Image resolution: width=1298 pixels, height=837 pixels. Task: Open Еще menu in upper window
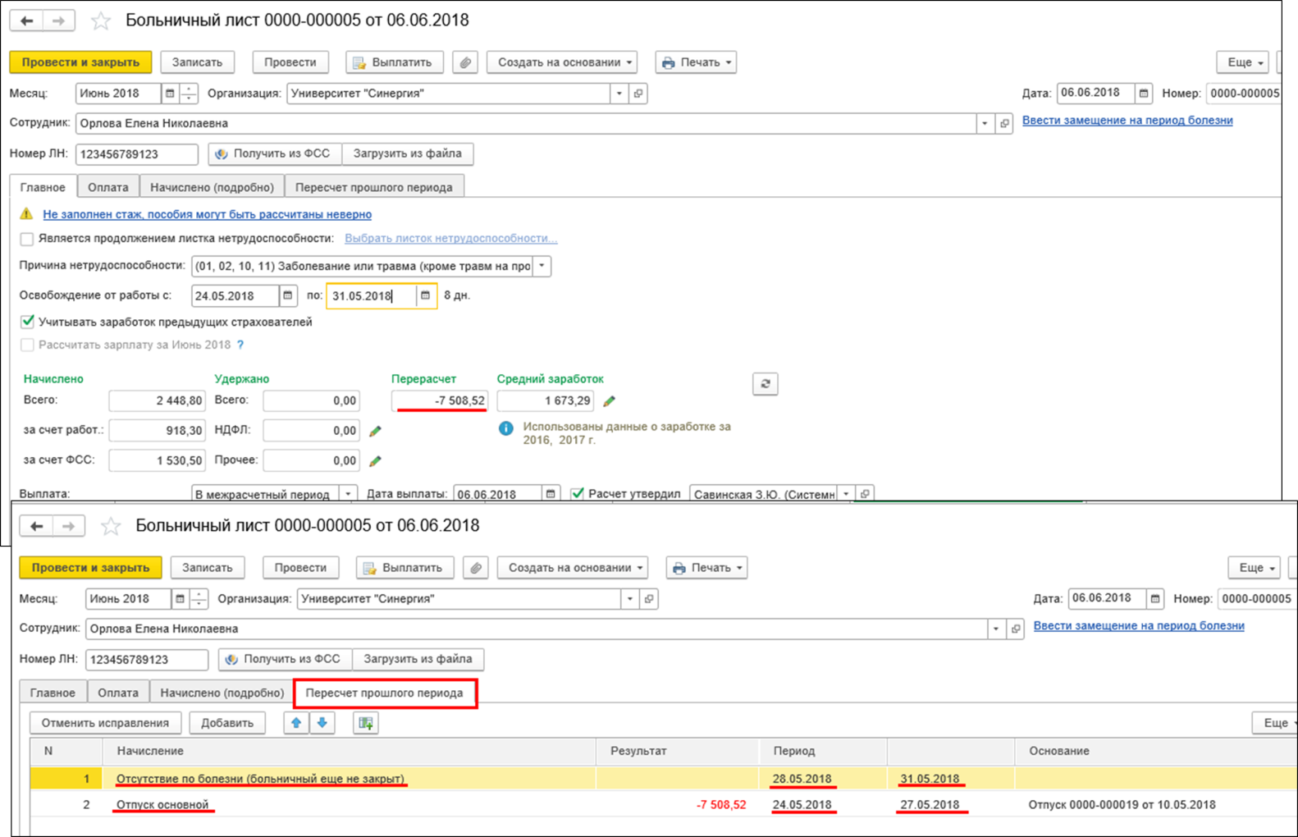click(x=1243, y=62)
